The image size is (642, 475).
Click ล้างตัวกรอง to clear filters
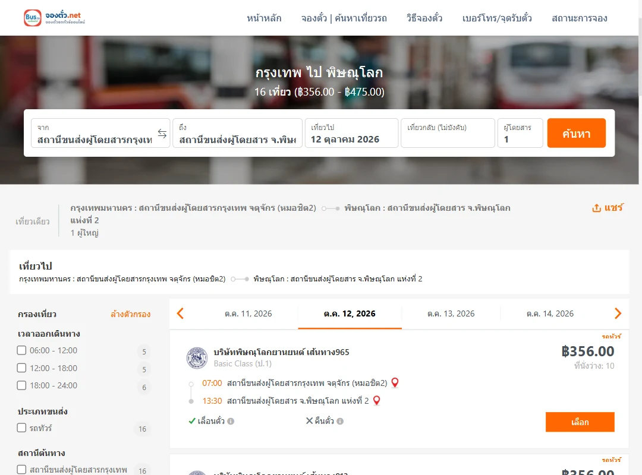(x=131, y=314)
